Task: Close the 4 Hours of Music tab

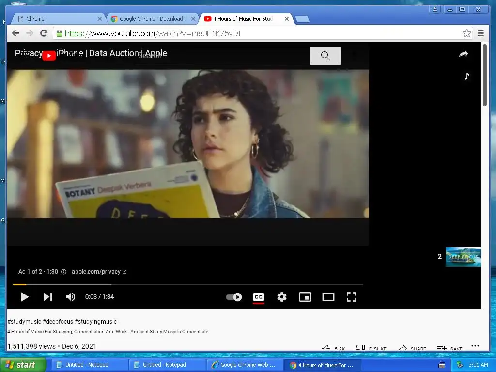Action: click(x=287, y=19)
